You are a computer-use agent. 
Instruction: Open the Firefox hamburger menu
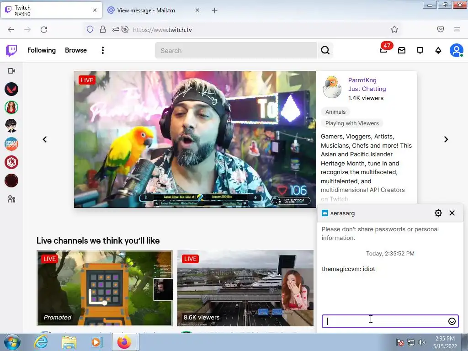point(457,29)
